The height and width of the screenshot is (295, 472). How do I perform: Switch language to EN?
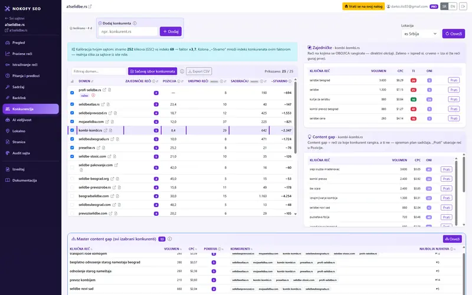453,6
